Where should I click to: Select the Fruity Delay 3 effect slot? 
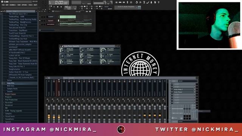(183, 90)
